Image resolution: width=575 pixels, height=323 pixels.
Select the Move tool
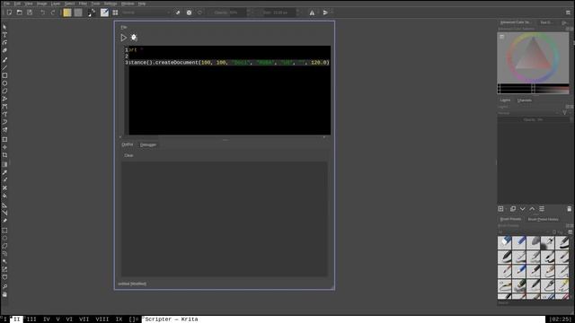[4, 147]
